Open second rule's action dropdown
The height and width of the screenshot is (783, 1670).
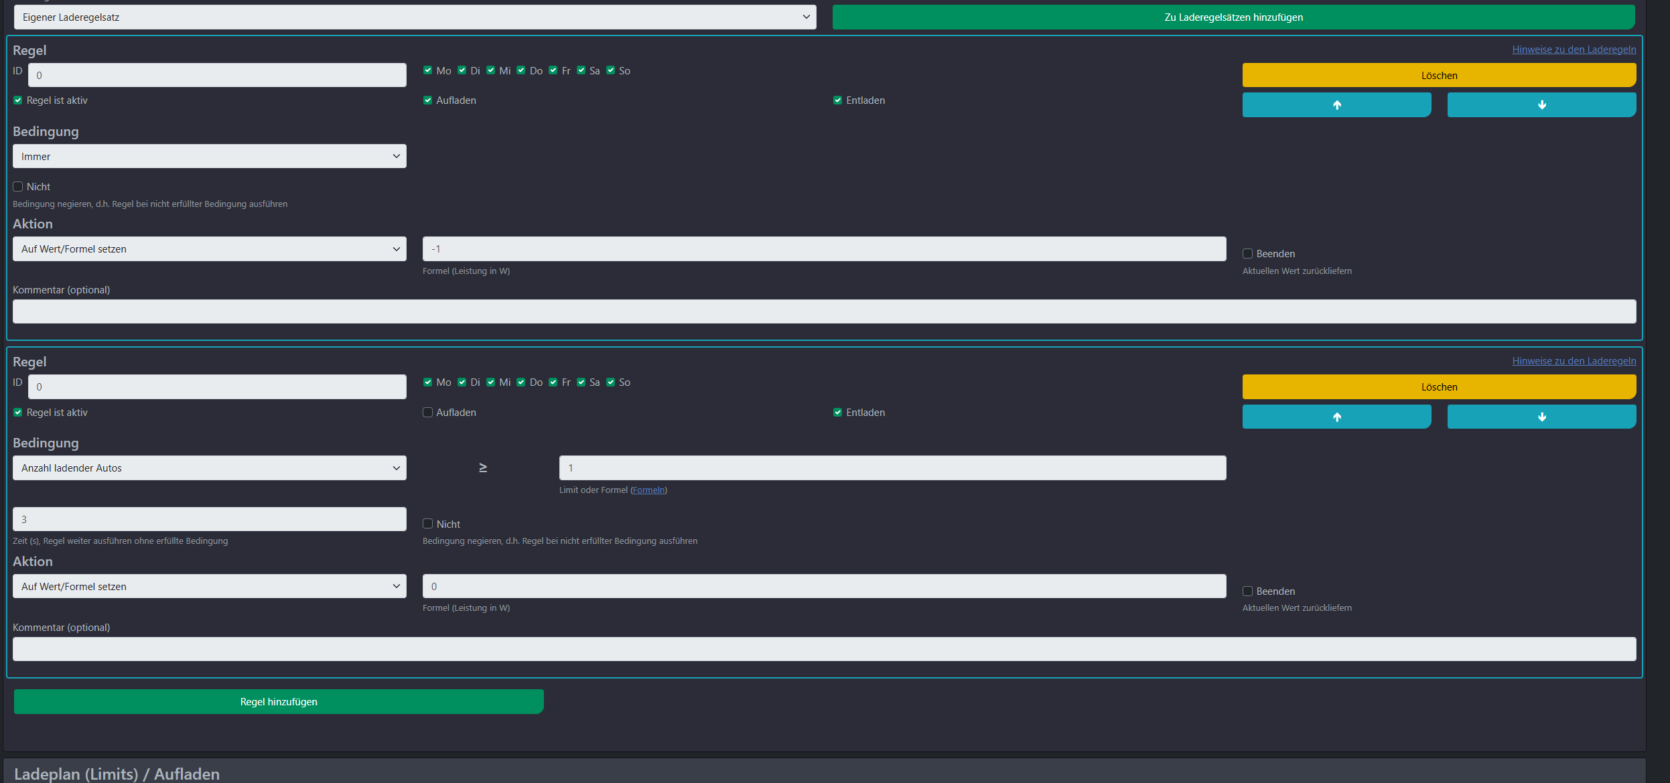point(209,587)
